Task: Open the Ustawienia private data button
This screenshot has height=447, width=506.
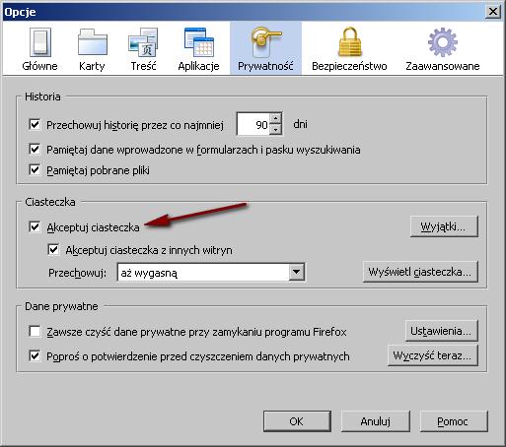Action: 442,331
